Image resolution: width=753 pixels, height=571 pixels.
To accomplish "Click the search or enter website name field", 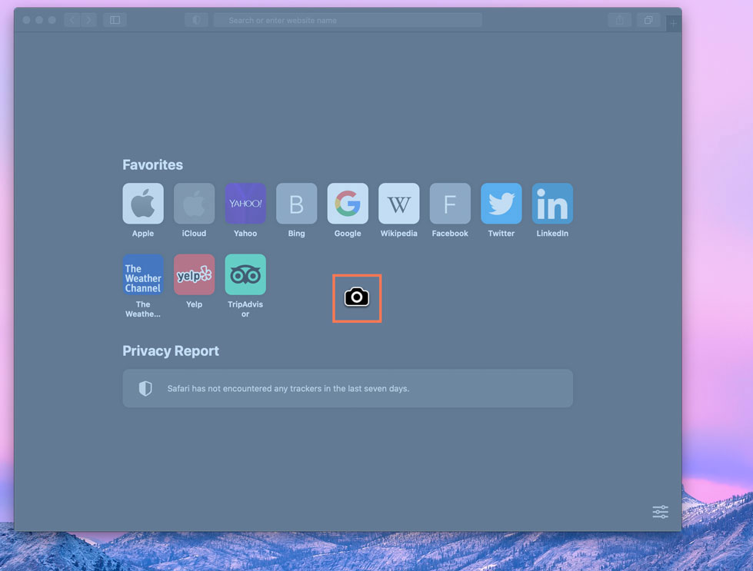I will click(348, 19).
